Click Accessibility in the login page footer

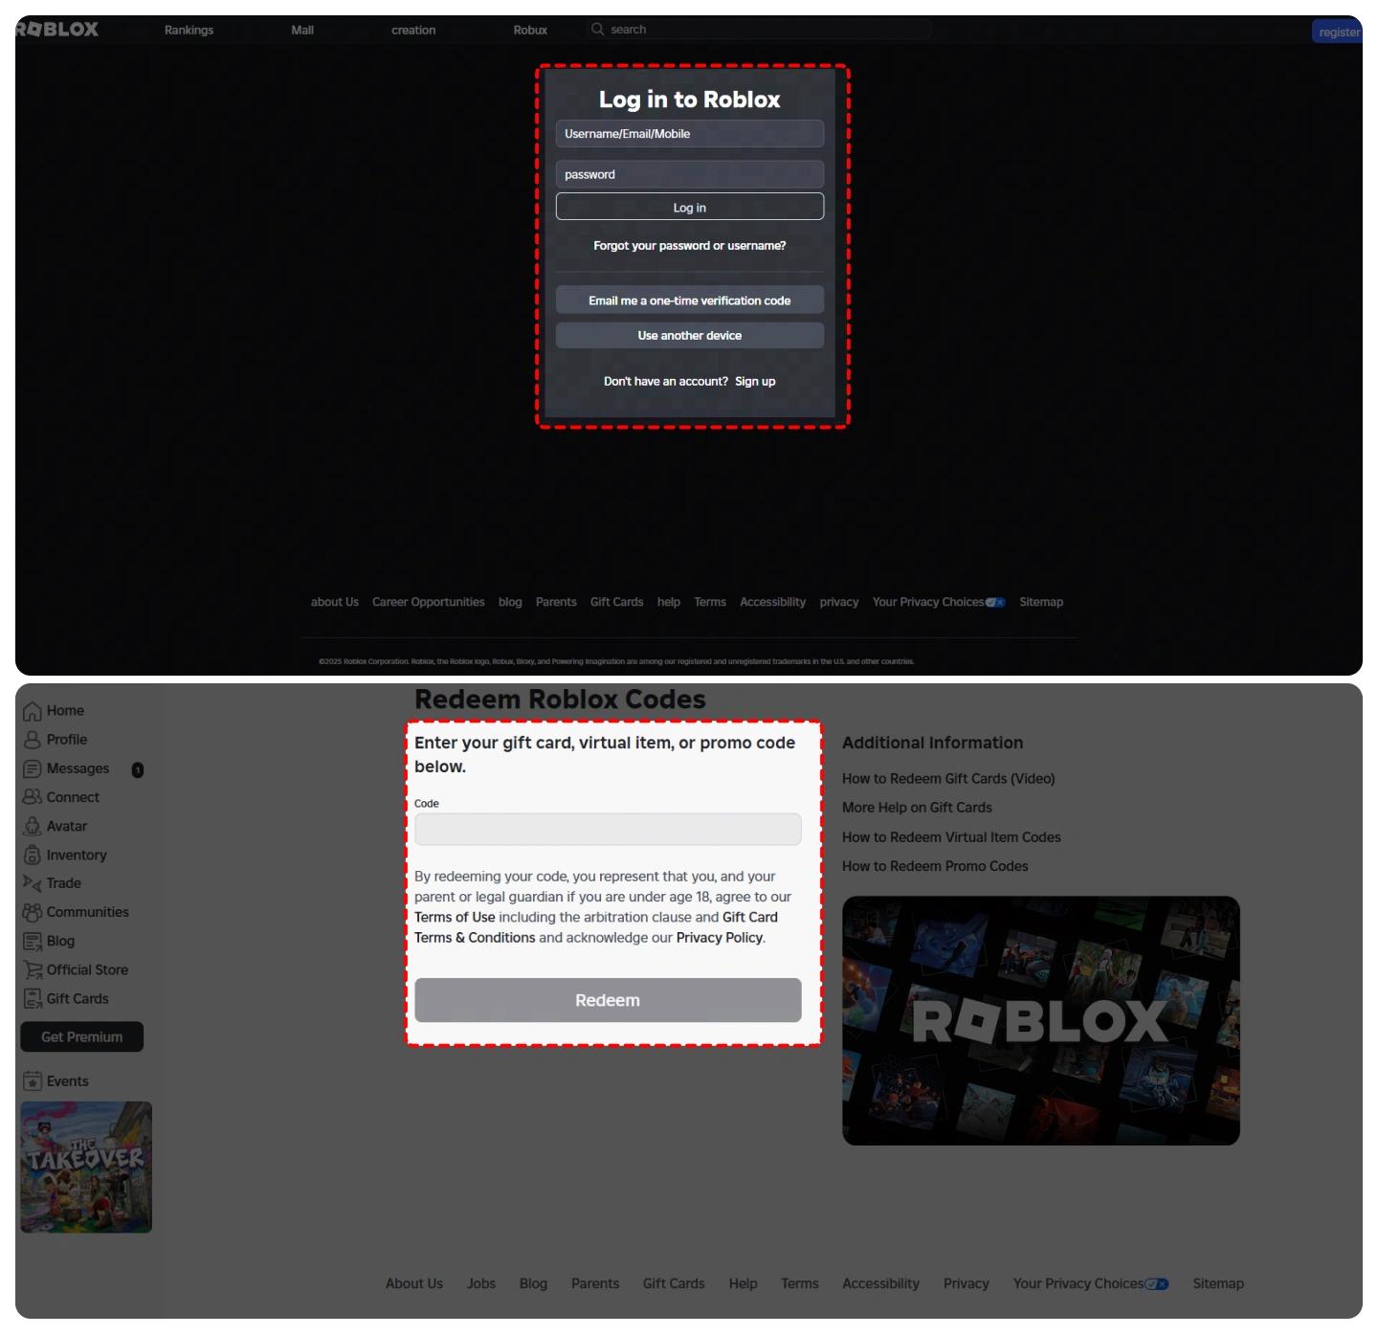773,602
